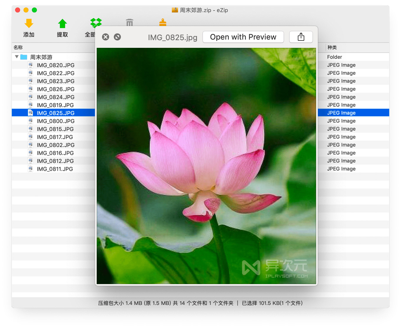Click the share icon in the preview window
401x326 pixels.
click(301, 37)
